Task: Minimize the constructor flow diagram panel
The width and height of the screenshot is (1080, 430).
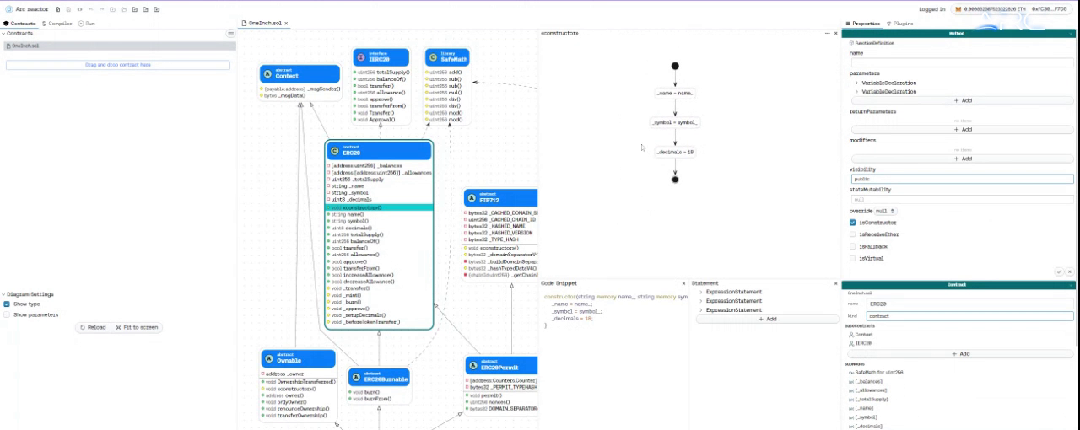Action: click(x=826, y=33)
